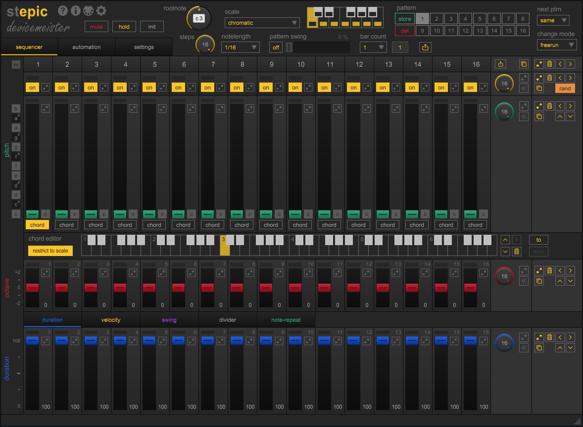Click the step 8 octave red slider handle
This screenshot has height=427, width=583.
tap(237, 288)
